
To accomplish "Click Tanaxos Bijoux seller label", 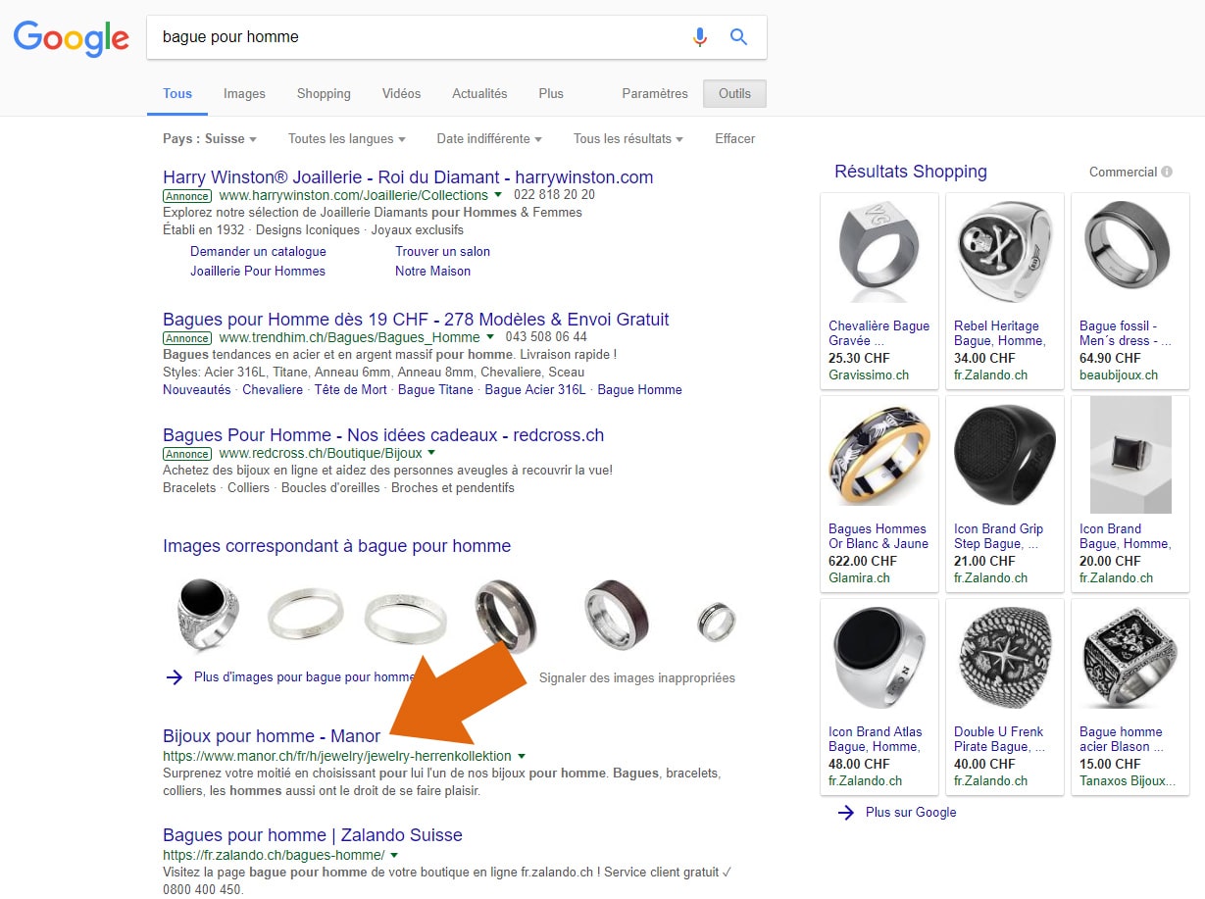I will click(1128, 781).
